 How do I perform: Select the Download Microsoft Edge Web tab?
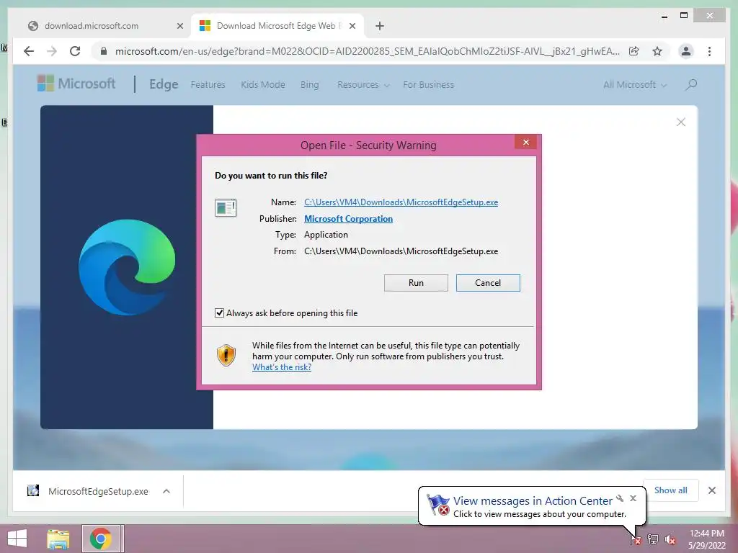pyautogui.click(x=276, y=26)
